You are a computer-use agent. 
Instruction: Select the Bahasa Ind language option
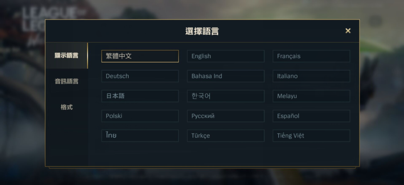click(225, 76)
